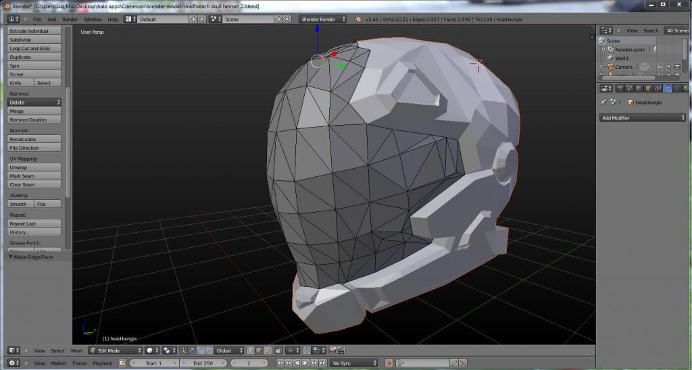Open the Window menu
This screenshot has height=370, width=692.
[93, 20]
